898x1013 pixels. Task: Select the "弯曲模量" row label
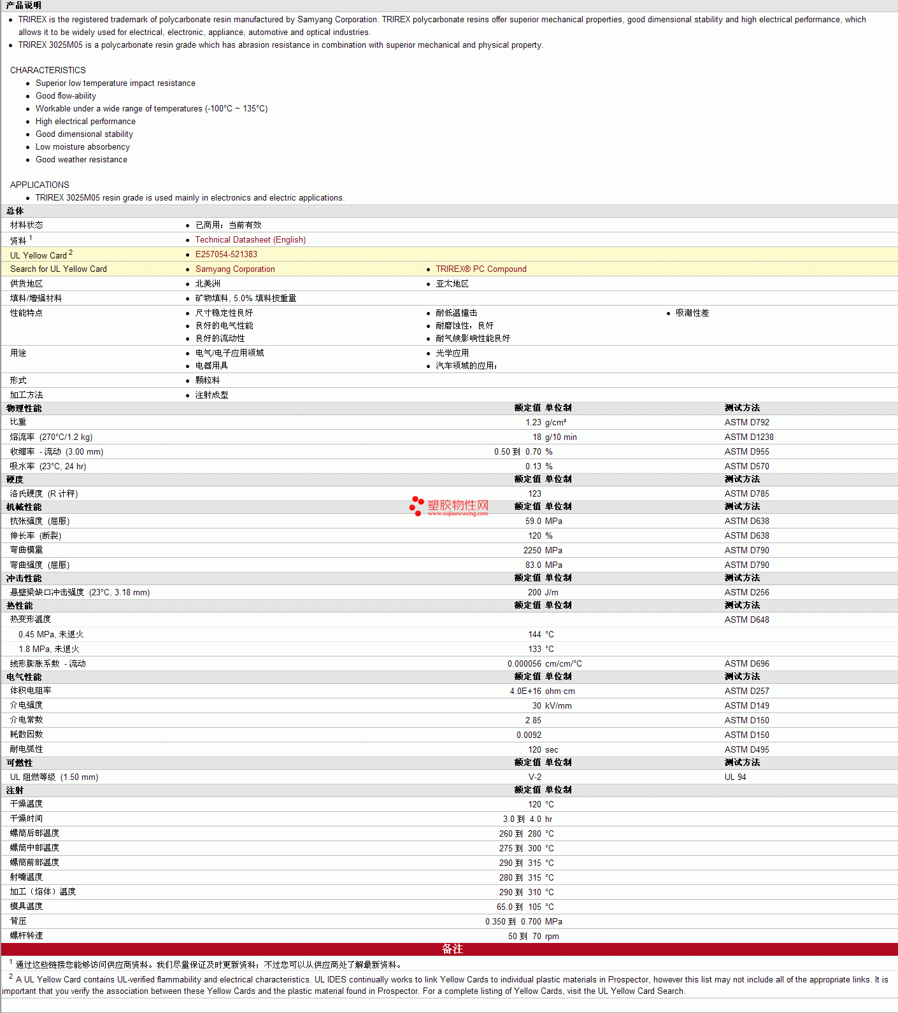pyautogui.click(x=26, y=551)
